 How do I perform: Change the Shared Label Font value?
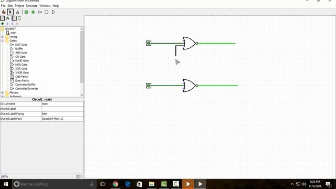coord(62,119)
